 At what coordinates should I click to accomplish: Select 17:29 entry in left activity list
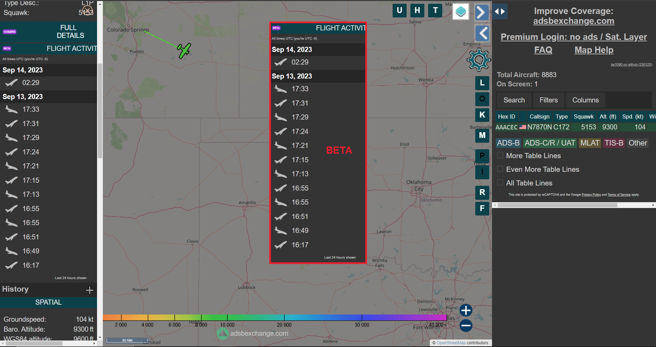[49, 138]
